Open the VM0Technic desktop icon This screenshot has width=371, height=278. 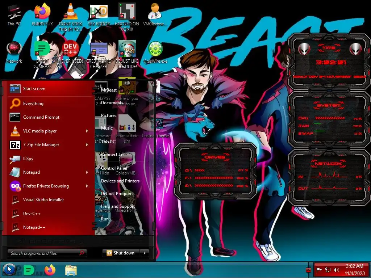pyautogui.click(x=155, y=15)
